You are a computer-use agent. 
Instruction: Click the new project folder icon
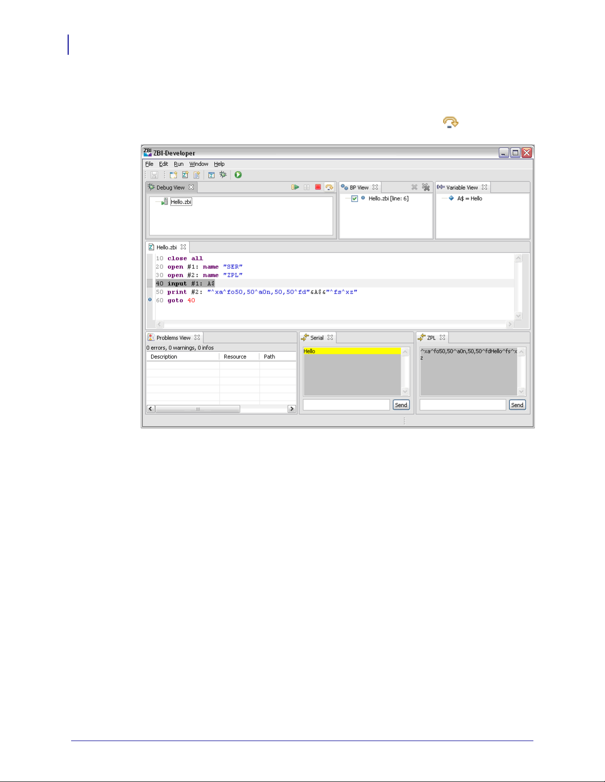[x=173, y=175]
